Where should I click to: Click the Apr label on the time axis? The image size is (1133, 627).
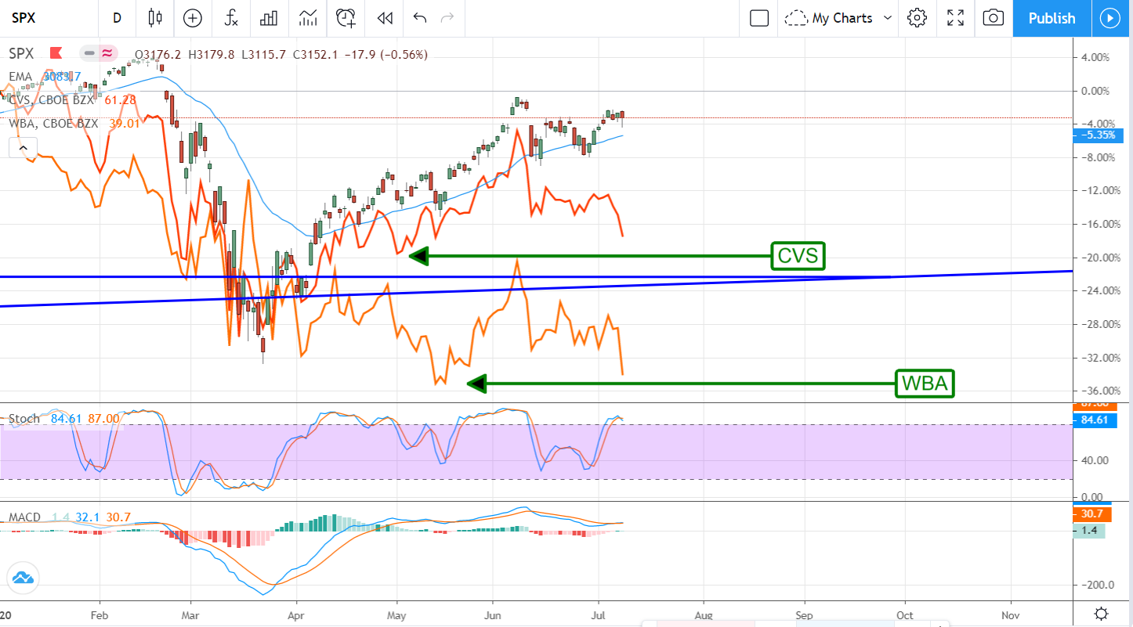(297, 614)
